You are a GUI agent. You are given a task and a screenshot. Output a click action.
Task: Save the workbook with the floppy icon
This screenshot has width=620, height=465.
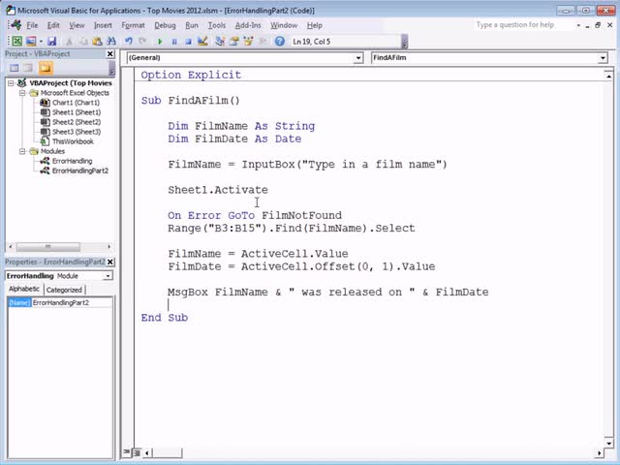pos(52,41)
